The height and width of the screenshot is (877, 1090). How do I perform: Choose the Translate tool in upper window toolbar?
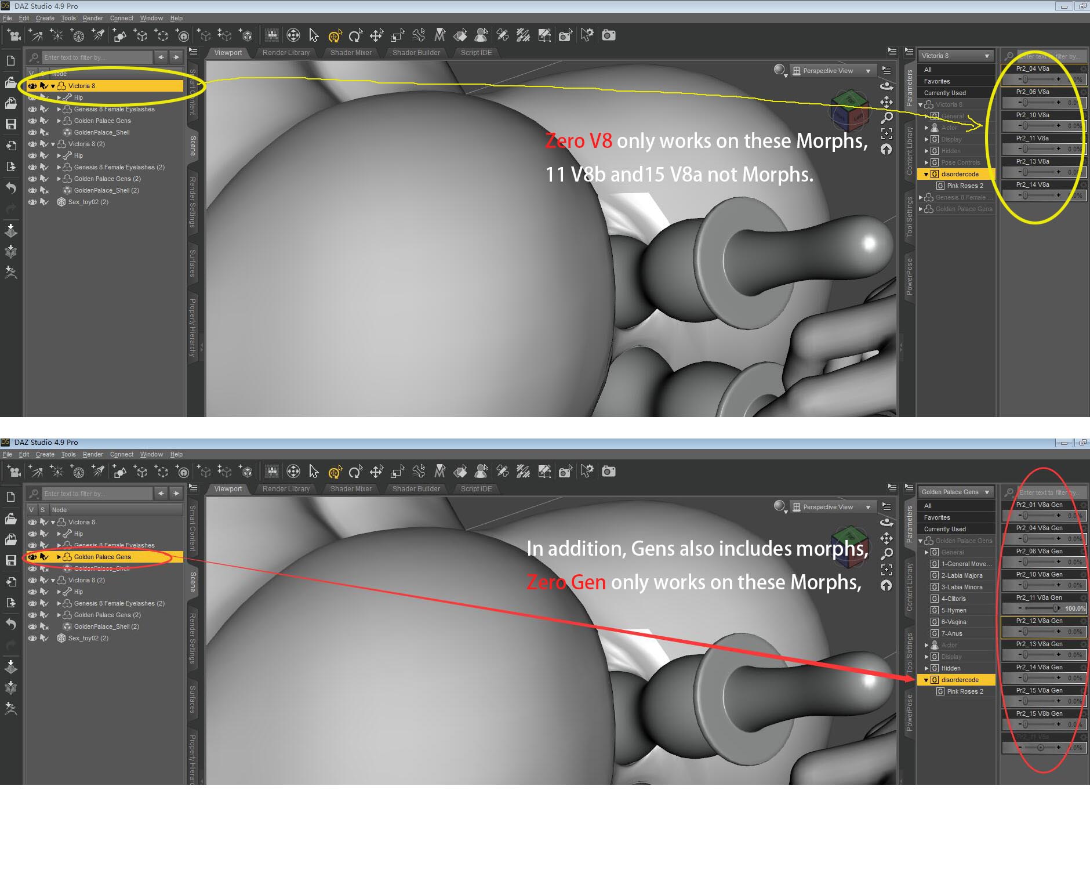[x=376, y=36]
